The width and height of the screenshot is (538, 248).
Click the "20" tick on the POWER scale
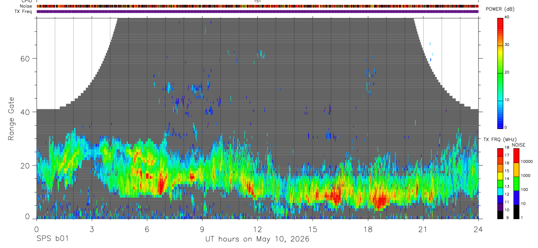506,72
